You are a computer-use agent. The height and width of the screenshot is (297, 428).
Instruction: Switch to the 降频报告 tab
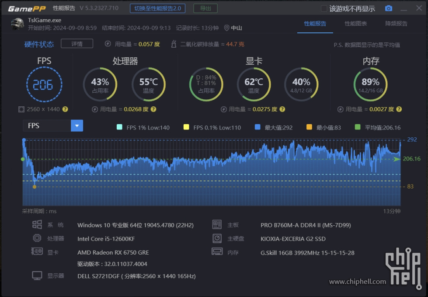click(x=397, y=24)
